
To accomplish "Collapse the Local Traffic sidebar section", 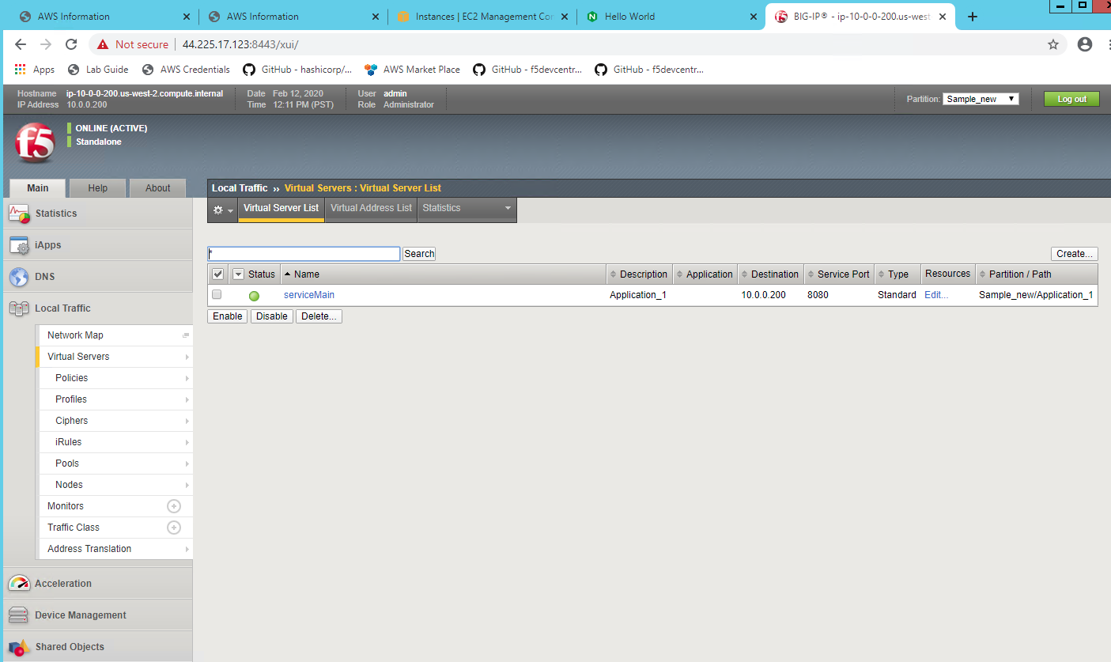I will 96,308.
